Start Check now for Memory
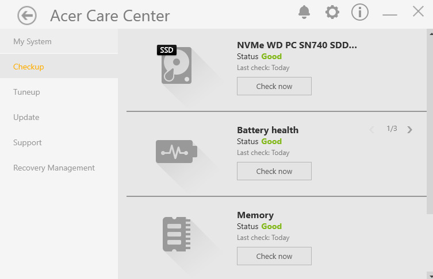Screen dimensions: 433x279 pyautogui.click(x=274, y=256)
